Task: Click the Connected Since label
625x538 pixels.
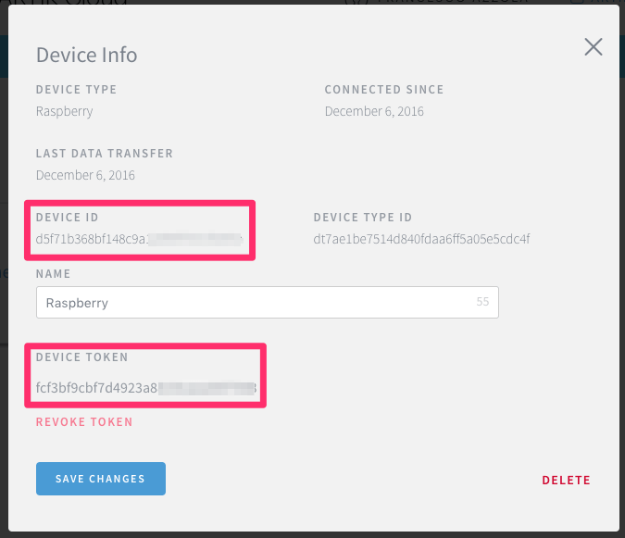Action: click(x=384, y=90)
